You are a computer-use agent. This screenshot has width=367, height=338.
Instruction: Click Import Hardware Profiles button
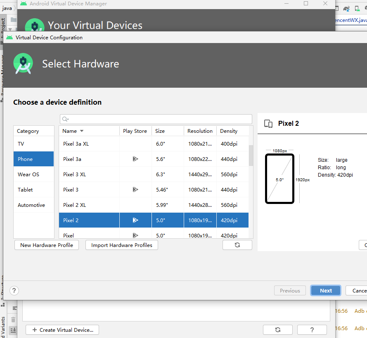(x=122, y=245)
